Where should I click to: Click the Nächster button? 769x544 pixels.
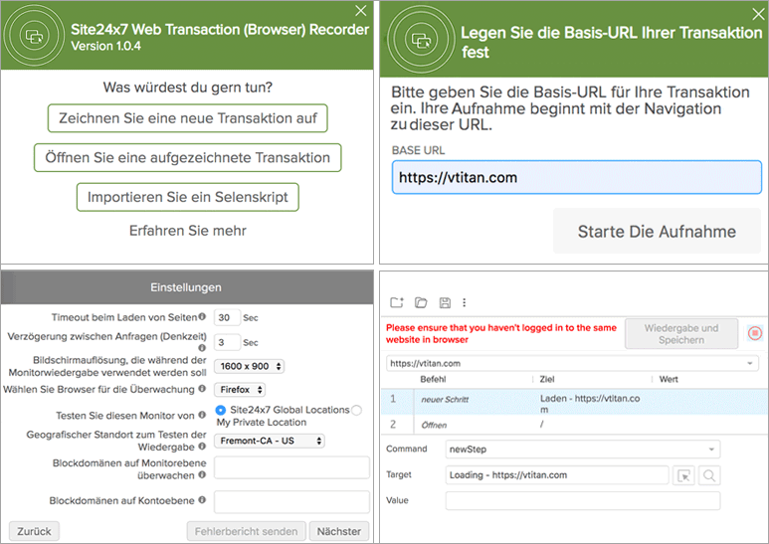tap(339, 531)
